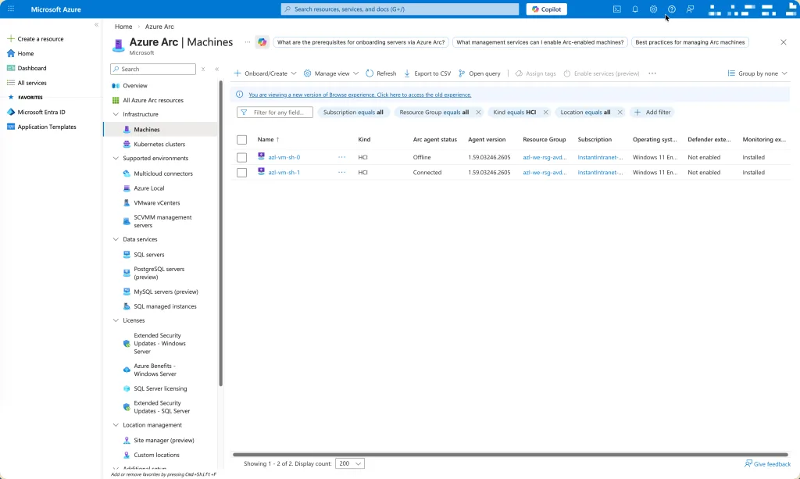
Task: Toggle the select-all header checkbox
Action: click(241, 140)
